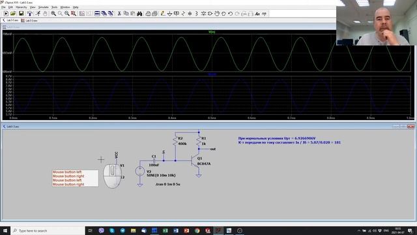Viewport: 417px width, 235px height.
Task: Click the Q1 BC847A transistor label
Action: [204, 164]
